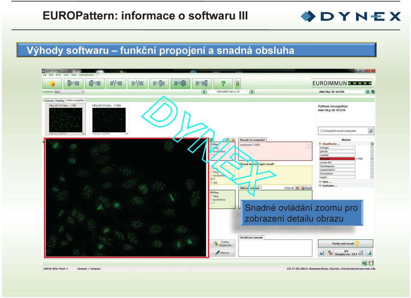411x298 pixels.
Task: Click the dark round icon right of the info icon
Action: pos(373,92)
